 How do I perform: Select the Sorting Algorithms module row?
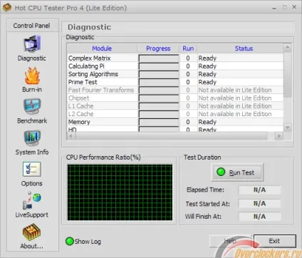(x=175, y=74)
